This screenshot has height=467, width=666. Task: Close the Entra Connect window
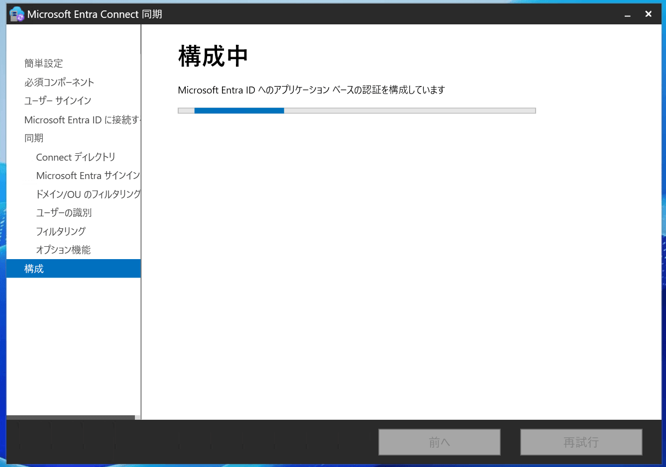pyautogui.click(x=648, y=14)
